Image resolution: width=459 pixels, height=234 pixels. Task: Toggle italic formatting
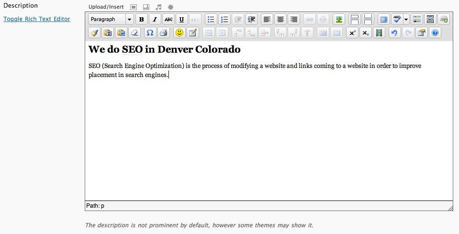(155, 19)
